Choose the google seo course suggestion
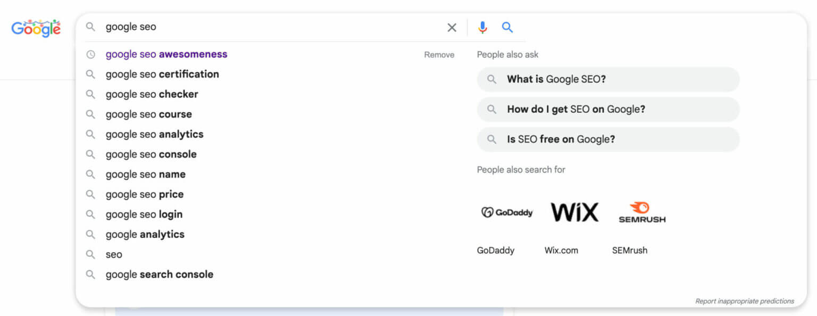This screenshot has width=817, height=316. click(271, 114)
